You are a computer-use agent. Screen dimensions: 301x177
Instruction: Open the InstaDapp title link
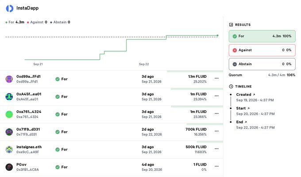tap(27, 8)
